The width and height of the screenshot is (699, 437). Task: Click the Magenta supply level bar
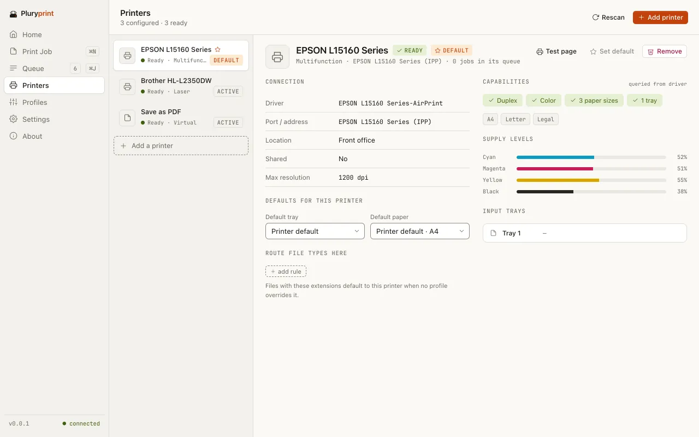click(x=591, y=169)
